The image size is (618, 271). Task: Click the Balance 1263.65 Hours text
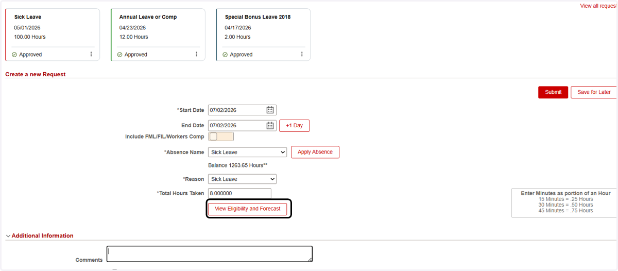point(238,165)
